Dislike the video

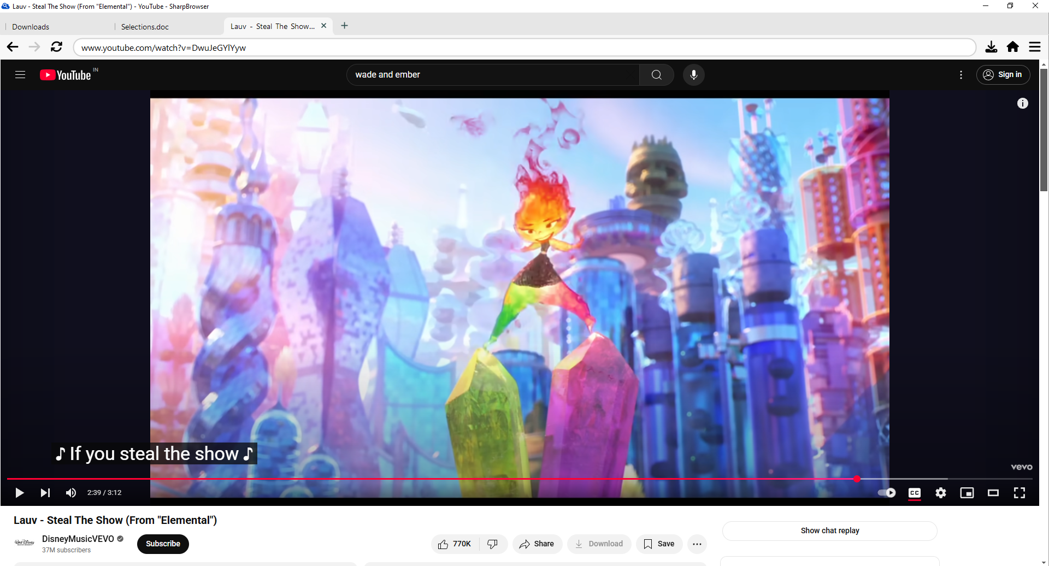493,544
